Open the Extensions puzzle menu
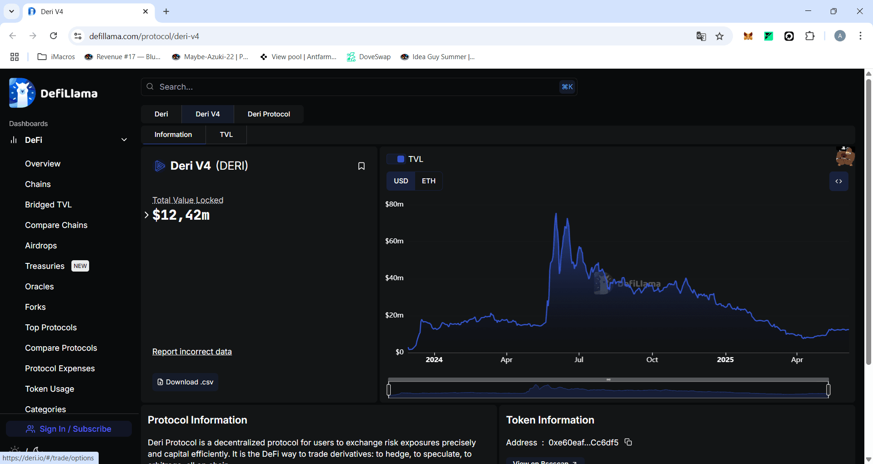 [x=810, y=36]
